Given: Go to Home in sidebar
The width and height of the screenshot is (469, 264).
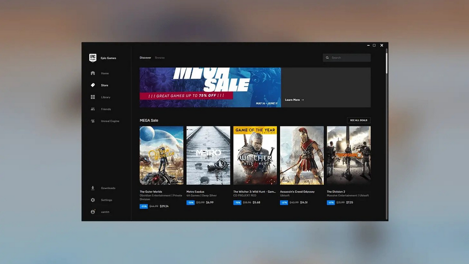Looking at the screenshot, I should [105, 73].
